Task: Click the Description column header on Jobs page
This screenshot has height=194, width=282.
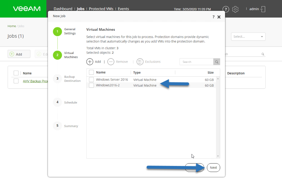Action: tap(236, 73)
